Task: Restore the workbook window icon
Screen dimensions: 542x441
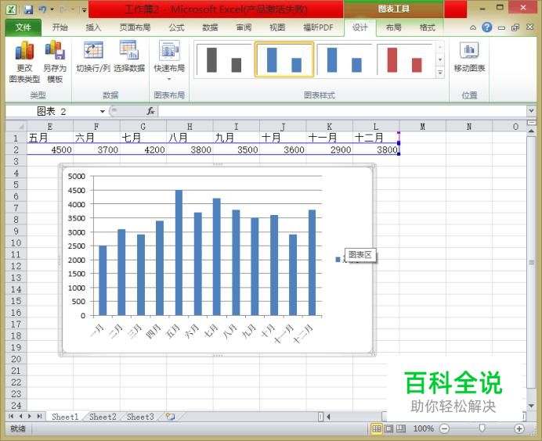Action: point(515,27)
